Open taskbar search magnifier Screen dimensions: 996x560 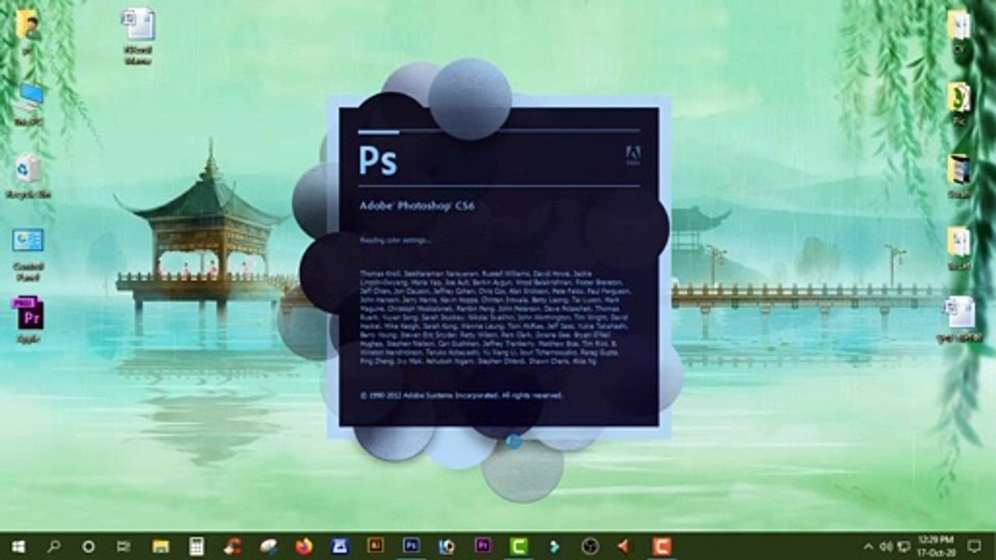click(x=54, y=547)
